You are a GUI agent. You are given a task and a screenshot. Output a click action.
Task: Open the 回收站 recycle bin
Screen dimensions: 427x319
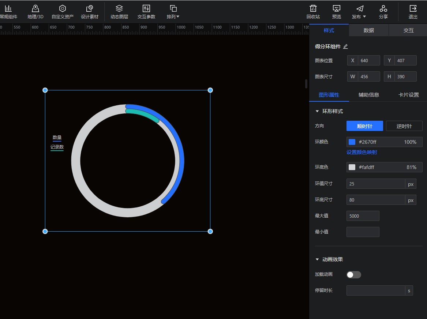pyautogui.click(x=313, y=9)
